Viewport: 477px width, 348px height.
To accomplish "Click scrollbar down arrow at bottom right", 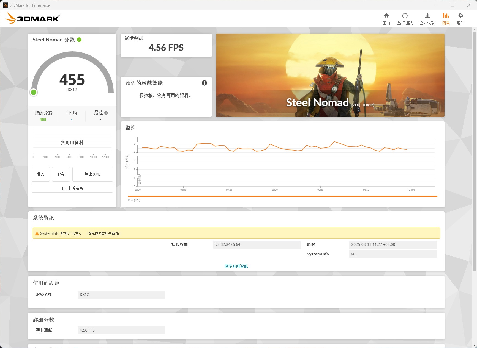I will tap(475, 345).
